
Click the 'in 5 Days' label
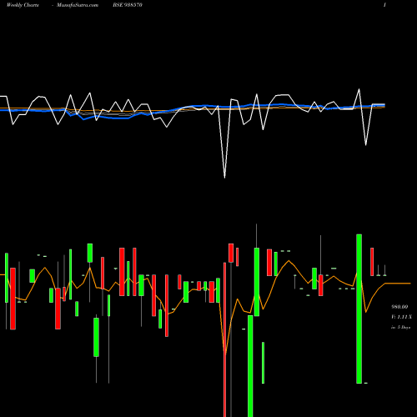[400, 328]
